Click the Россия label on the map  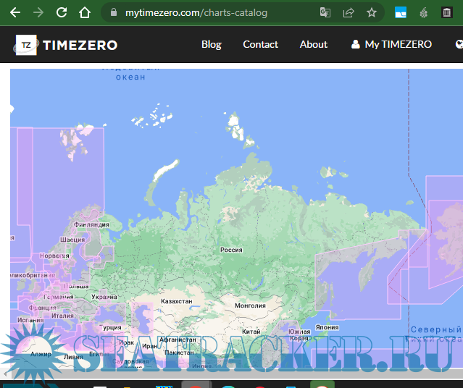click(x=231, y=250)
